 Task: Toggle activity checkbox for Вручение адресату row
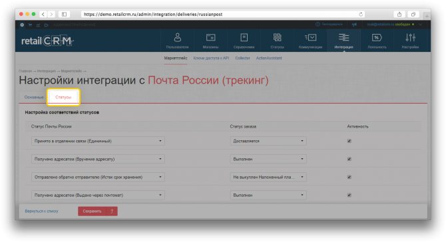click(349, 159)
